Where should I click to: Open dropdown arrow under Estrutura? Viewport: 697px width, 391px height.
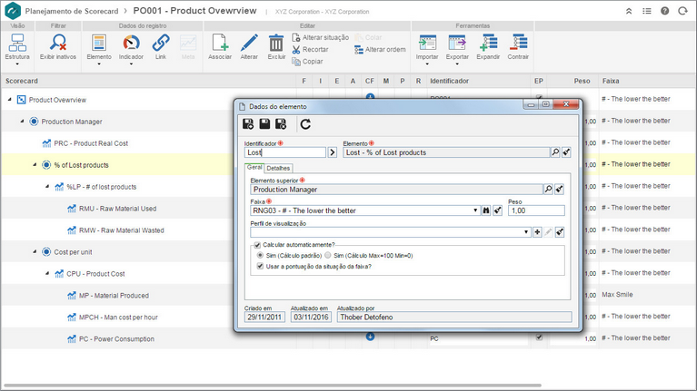pyautogui.click(x=17, y=64)
